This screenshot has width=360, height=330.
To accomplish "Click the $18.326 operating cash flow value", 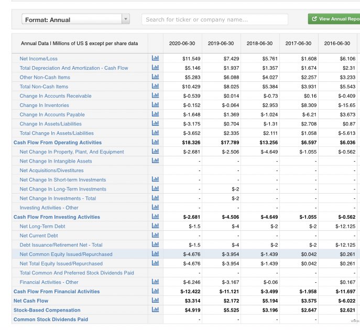I will click(x=191, y=143).
